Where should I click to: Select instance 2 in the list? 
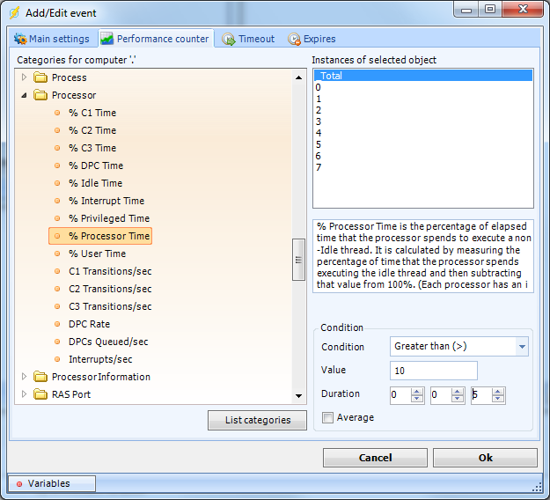coord(423,110)
